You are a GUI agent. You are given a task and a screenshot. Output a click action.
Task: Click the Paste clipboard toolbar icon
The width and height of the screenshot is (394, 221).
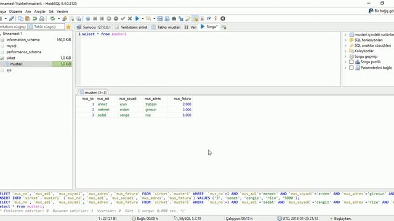[x=28, y=18]
